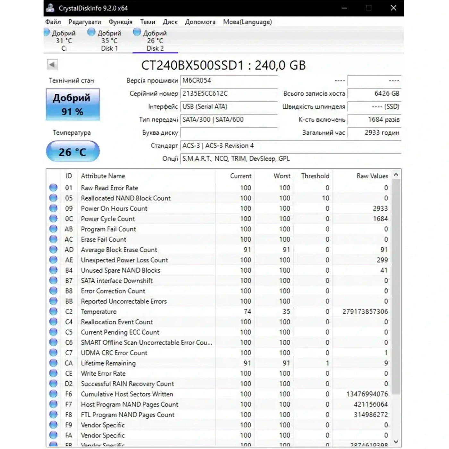
Task: Click the rotation rate field ---- (SSD)
Action: pos(374,106)
